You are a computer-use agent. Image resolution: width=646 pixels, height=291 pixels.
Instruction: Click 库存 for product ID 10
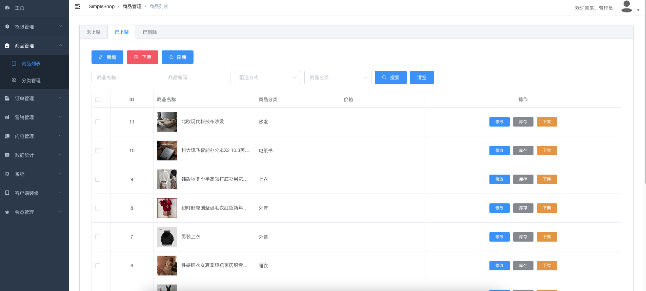(x=523, y=151)
